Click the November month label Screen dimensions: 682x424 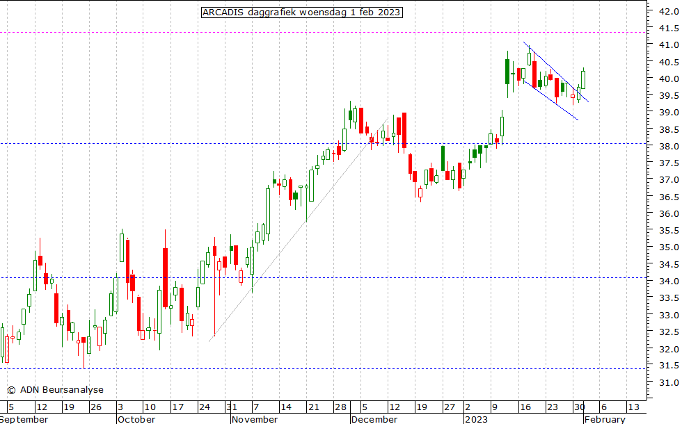[x=255, y=419]
